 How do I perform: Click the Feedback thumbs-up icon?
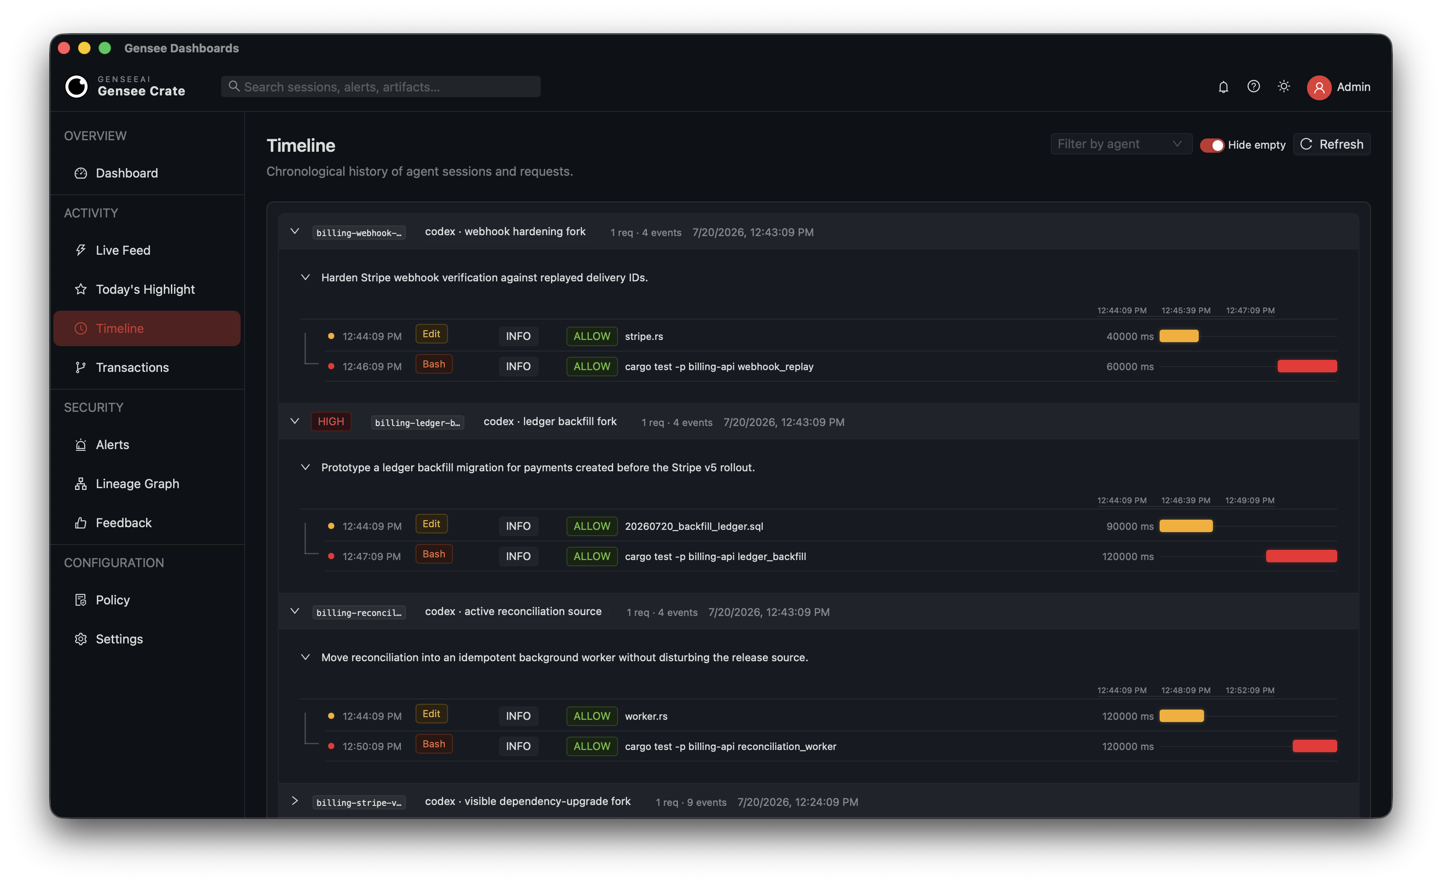pos(81,522)
